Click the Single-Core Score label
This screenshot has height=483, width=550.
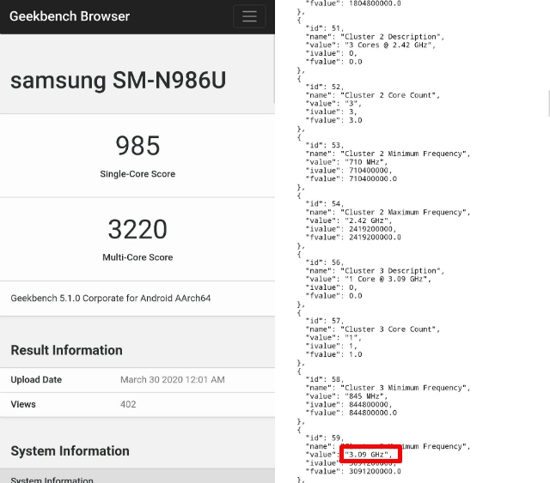pyautogui.click(x=137, y=174)
